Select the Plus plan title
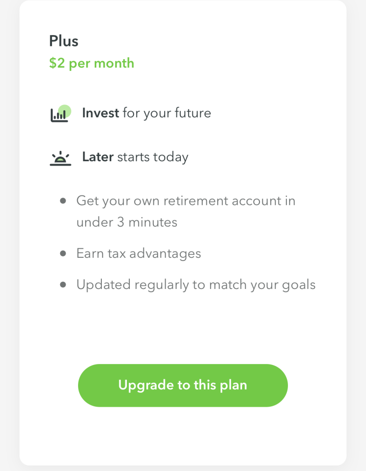Image resolution: width=366 pixels, height=471 pixels. (64, 41)
